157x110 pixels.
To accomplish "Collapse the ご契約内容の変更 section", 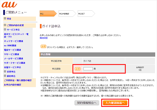I will click(5, 25).
